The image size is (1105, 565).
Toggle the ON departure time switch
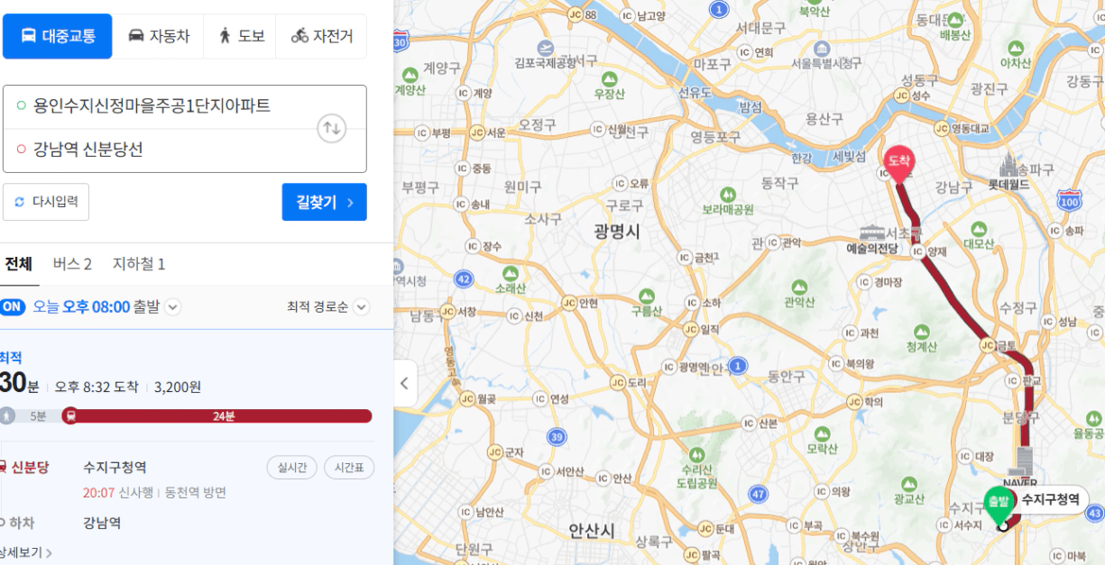12,306
